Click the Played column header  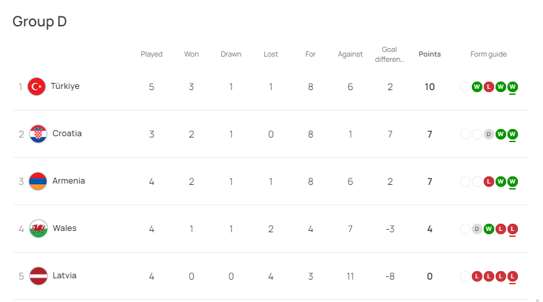[152, 55]
